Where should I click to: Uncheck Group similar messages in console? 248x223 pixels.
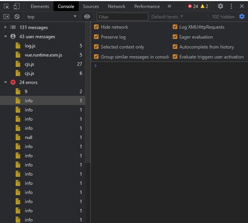pos(96,57)
